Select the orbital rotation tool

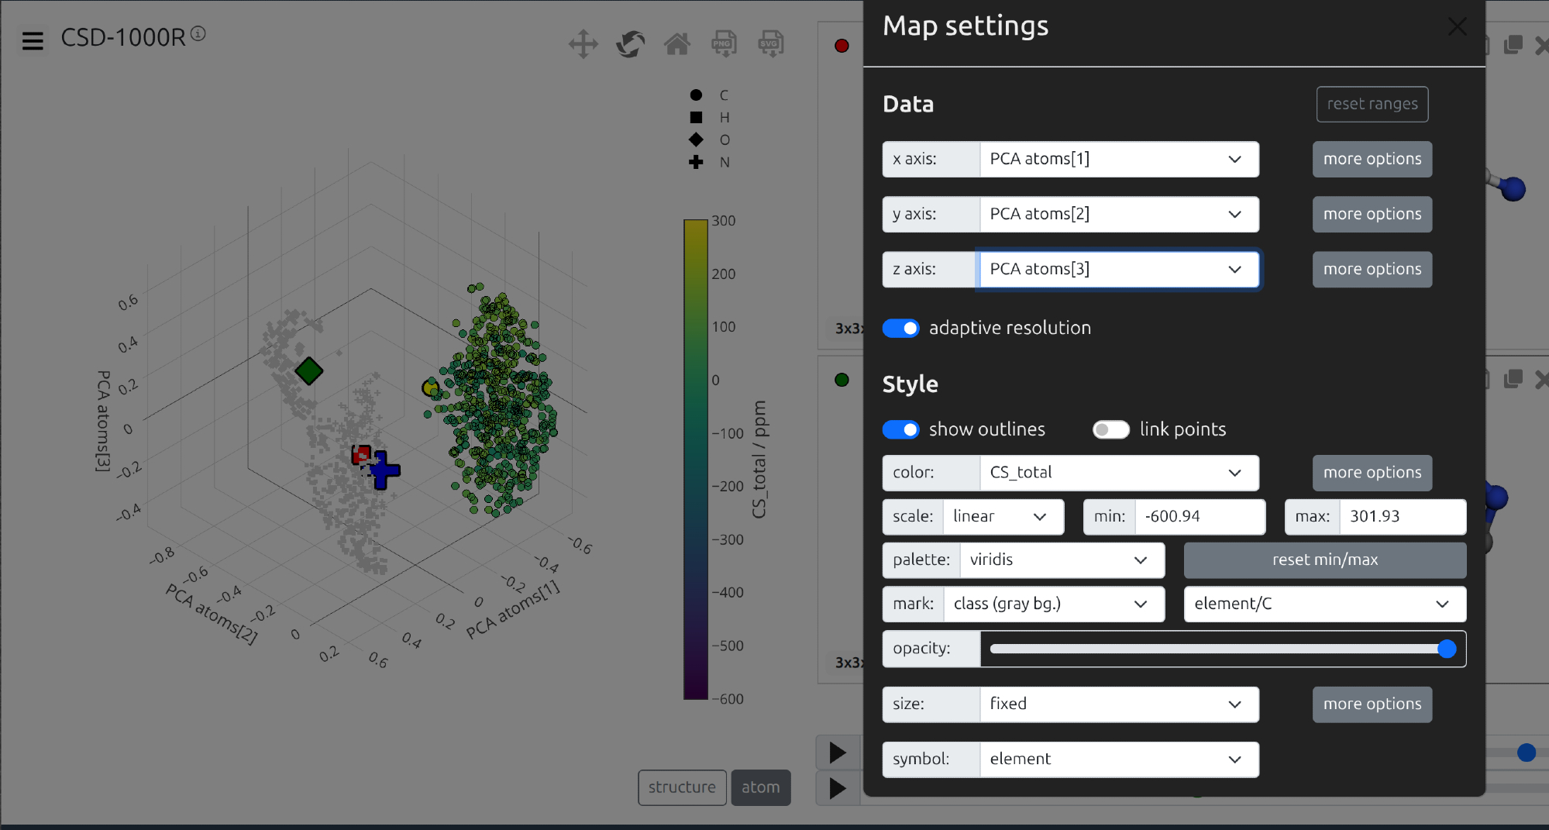[x=630, y=44]
